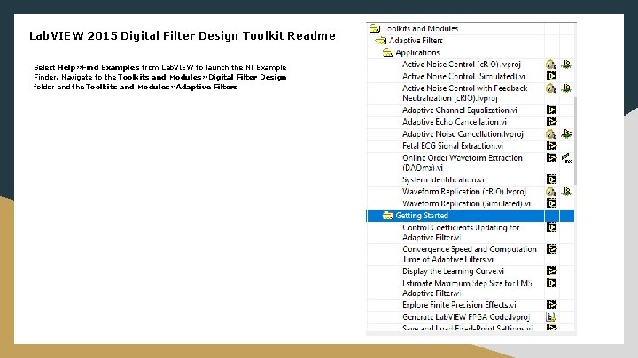Click project icon for Active Noise Control with Feedback Neutralization

tap(551, 88)
